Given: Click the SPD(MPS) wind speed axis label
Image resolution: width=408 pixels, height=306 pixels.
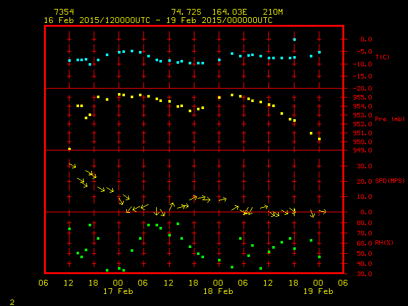Looking at the screenshot, I should pyautogui.click(x=390, y=181).
